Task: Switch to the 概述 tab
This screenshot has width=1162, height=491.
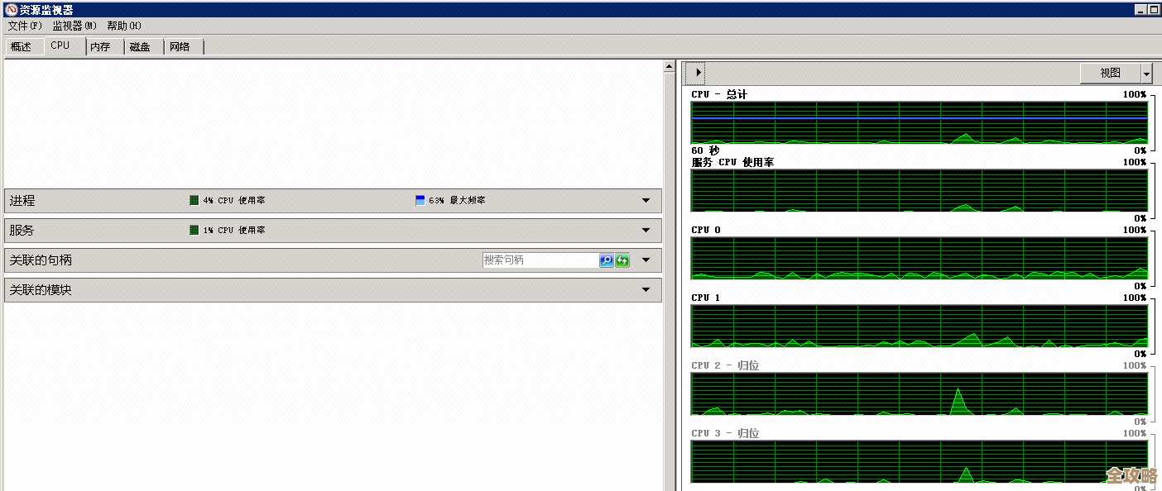Action: coord(22,47)
